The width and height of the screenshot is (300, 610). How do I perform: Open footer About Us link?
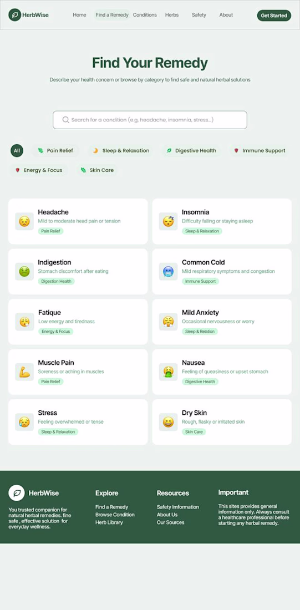point(167,515)
